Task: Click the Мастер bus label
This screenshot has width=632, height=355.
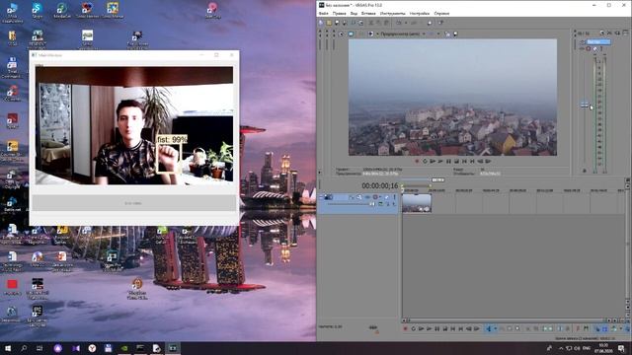Action: (598, 41)
